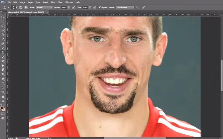Select the Rectangular Marquee tool
Screen dimensions: 223x139
(3, 22)
